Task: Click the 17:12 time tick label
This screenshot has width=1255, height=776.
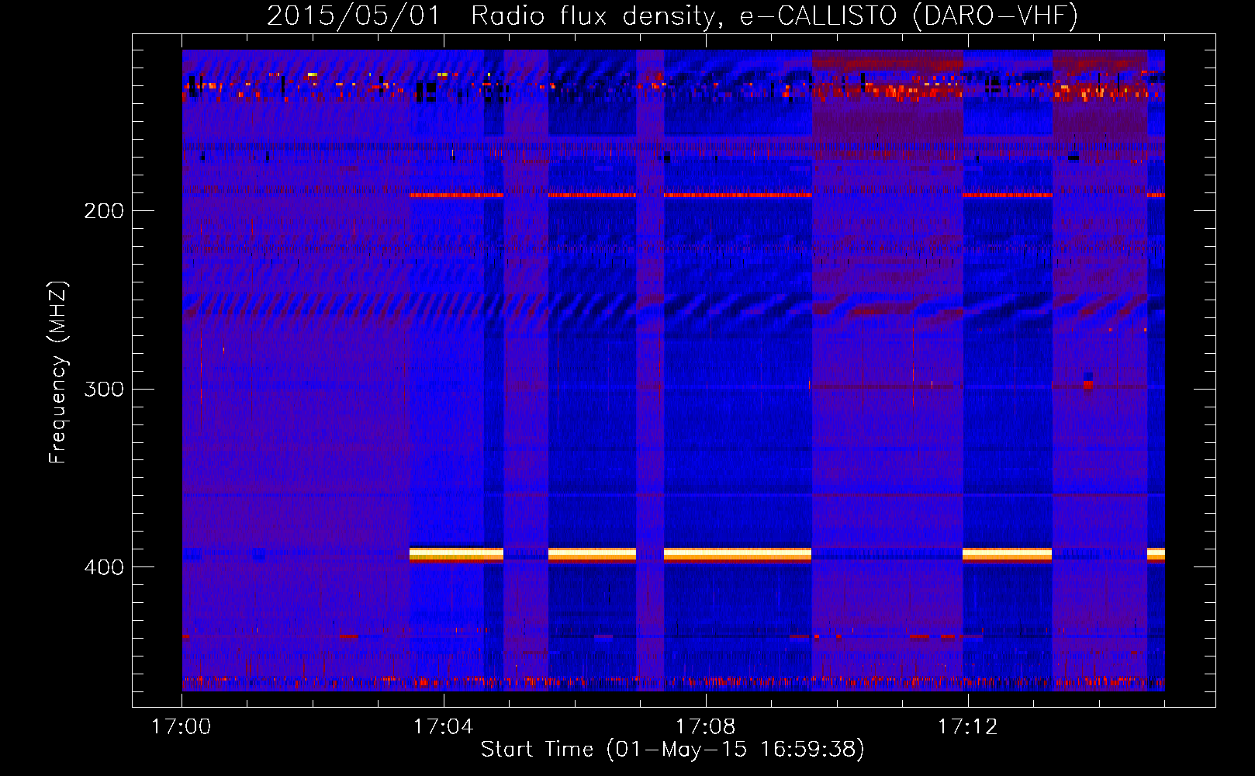Action: coord(967,727)
